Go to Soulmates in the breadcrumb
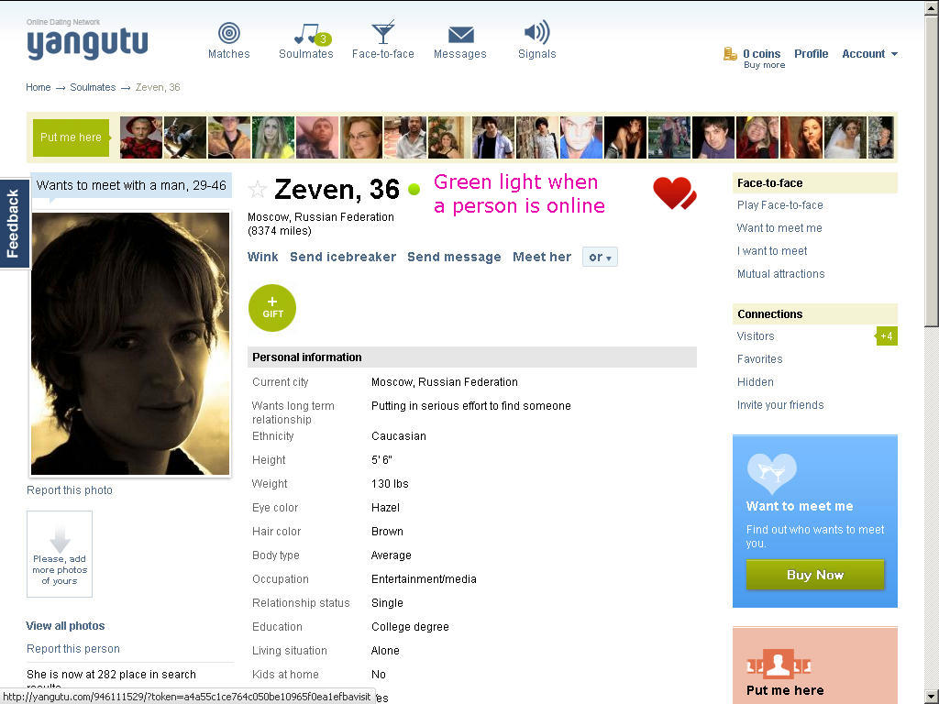The image size is (939, 704). (x=93, y=87)
